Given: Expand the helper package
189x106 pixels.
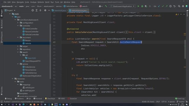Looking at the screenshot, I should pos(18,46).
